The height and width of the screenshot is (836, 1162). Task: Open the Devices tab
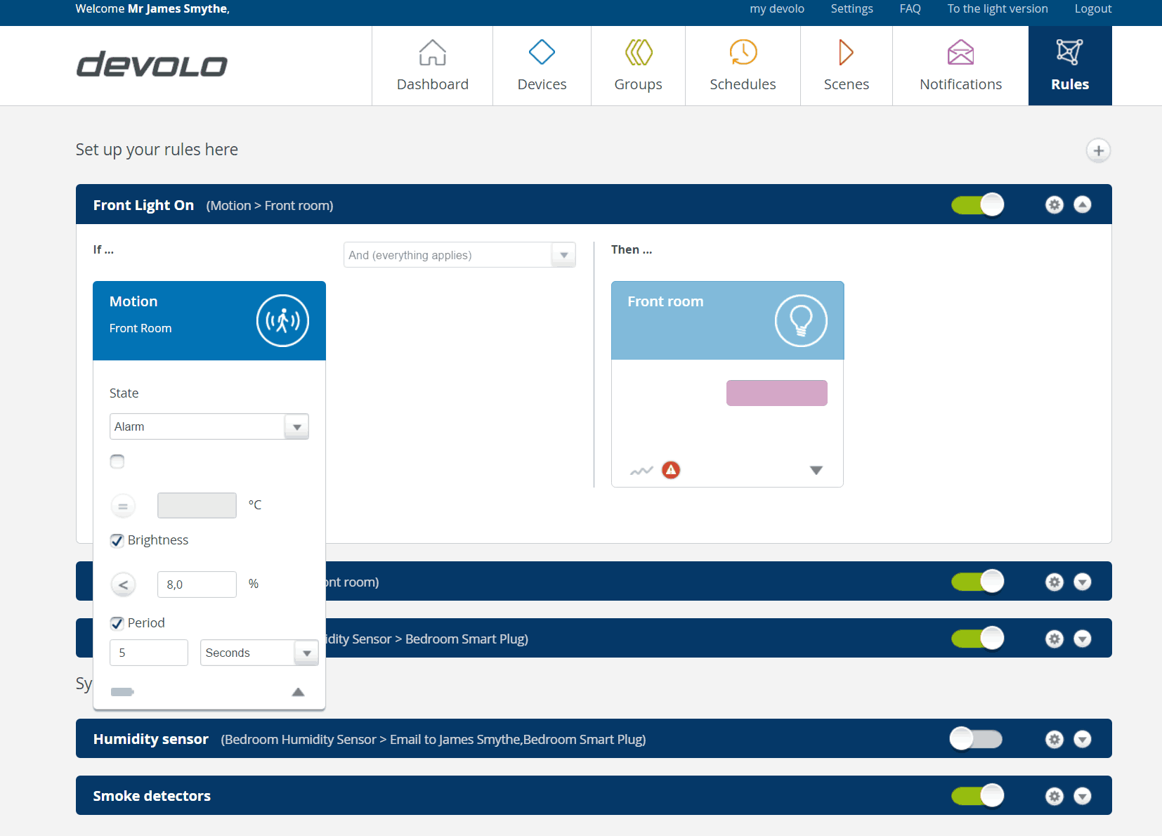[542, 66]
